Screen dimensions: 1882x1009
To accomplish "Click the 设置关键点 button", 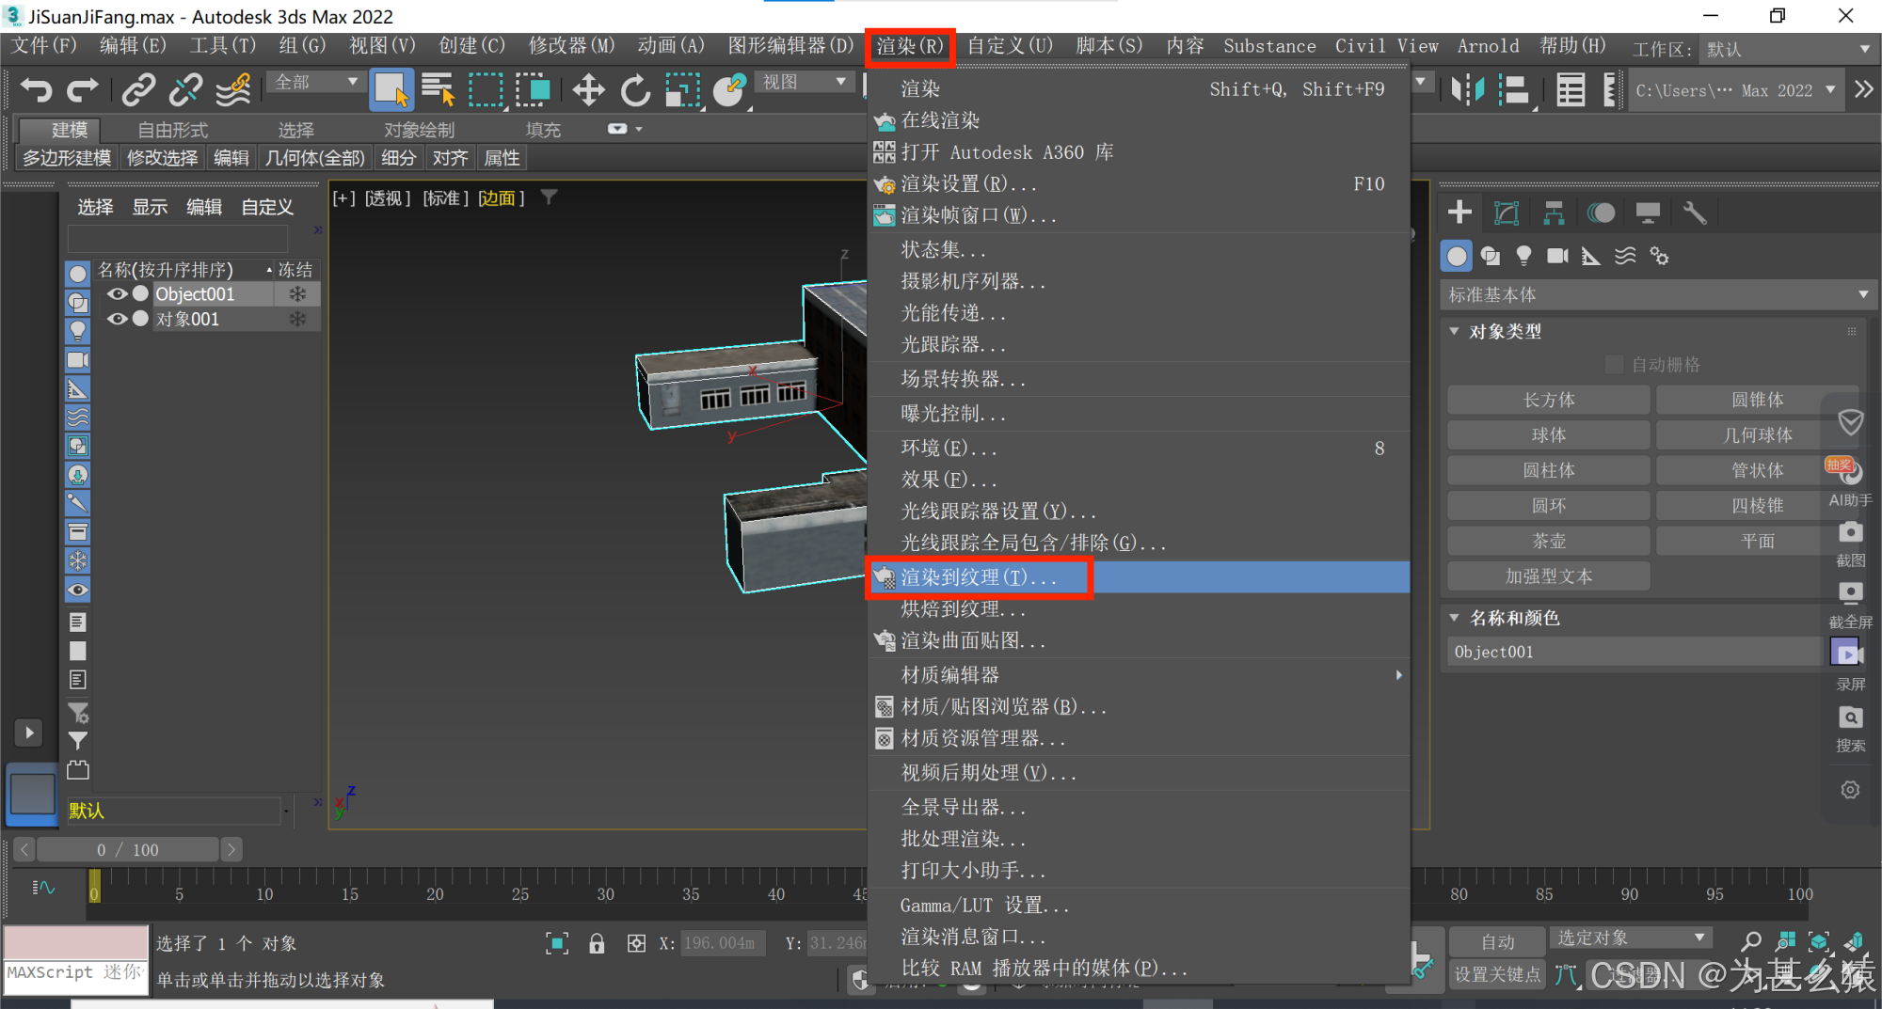I will point(1497,974).
